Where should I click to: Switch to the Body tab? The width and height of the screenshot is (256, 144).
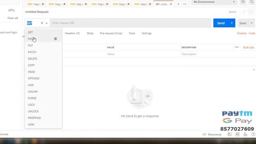pos(90,33)
